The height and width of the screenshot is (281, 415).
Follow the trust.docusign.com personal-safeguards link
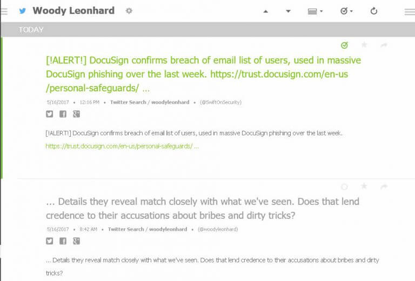(x=122, y=146)
